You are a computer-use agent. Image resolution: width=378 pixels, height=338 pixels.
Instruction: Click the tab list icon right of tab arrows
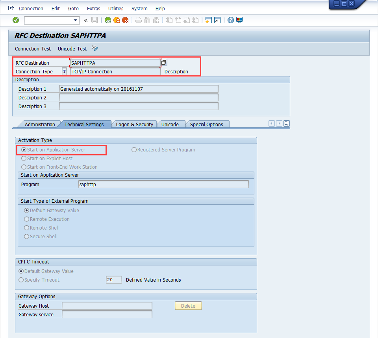pos(287,123)
